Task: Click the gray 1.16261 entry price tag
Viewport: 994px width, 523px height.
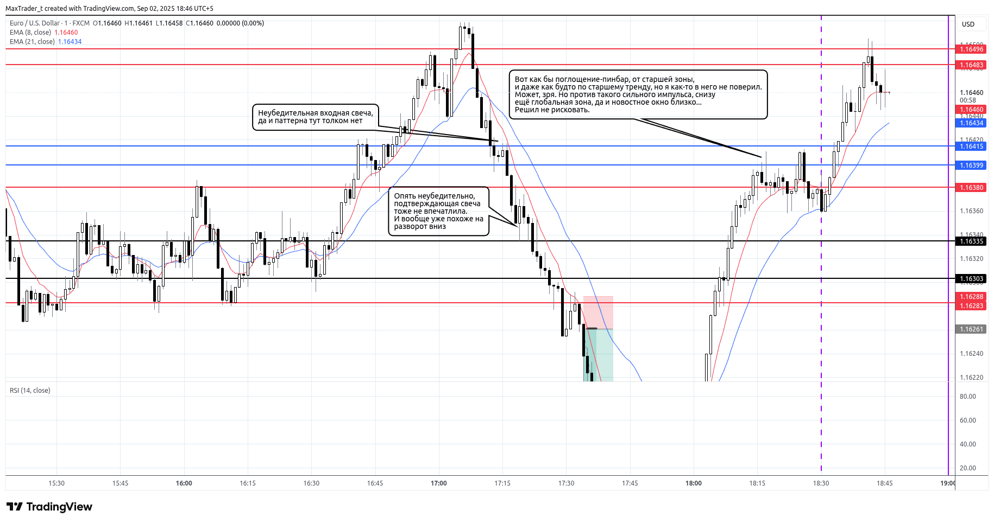Action: pos(971,329)
